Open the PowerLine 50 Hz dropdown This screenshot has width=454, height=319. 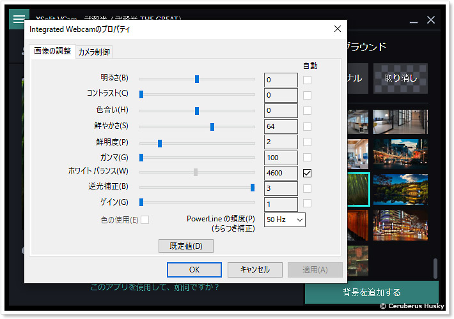click(285, 220)
